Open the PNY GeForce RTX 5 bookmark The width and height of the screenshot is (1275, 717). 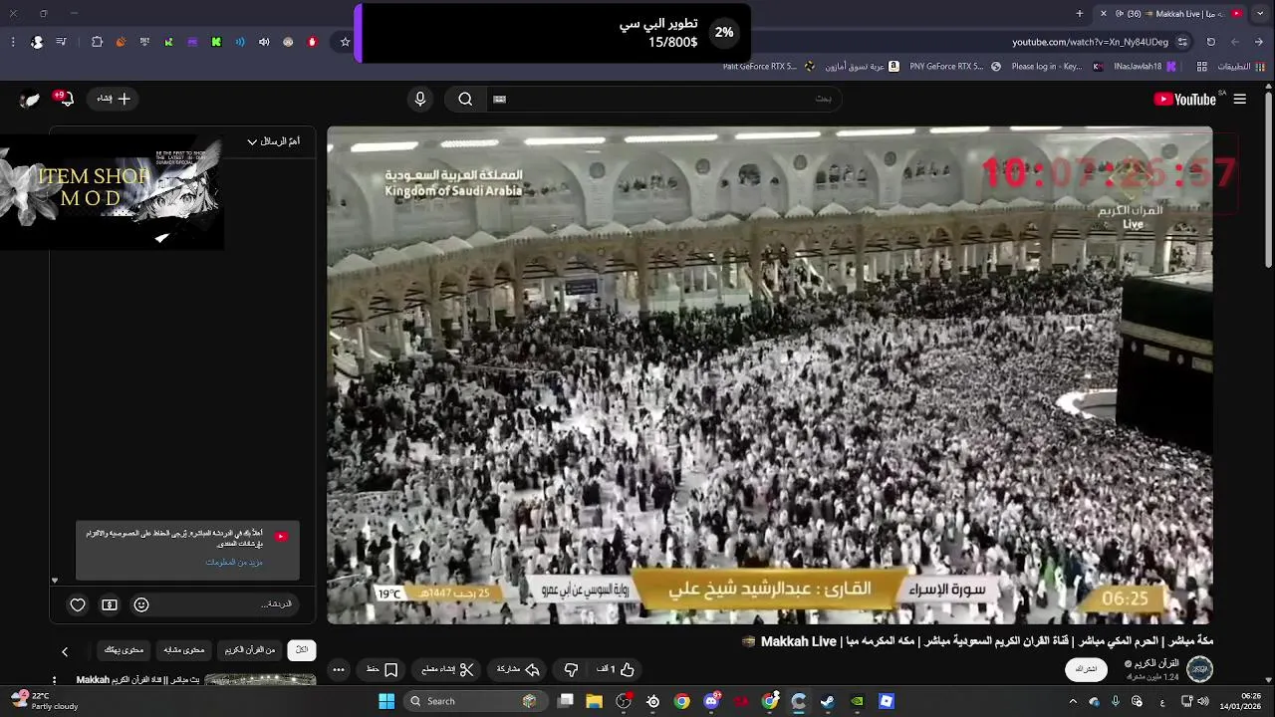coord(955,67)
